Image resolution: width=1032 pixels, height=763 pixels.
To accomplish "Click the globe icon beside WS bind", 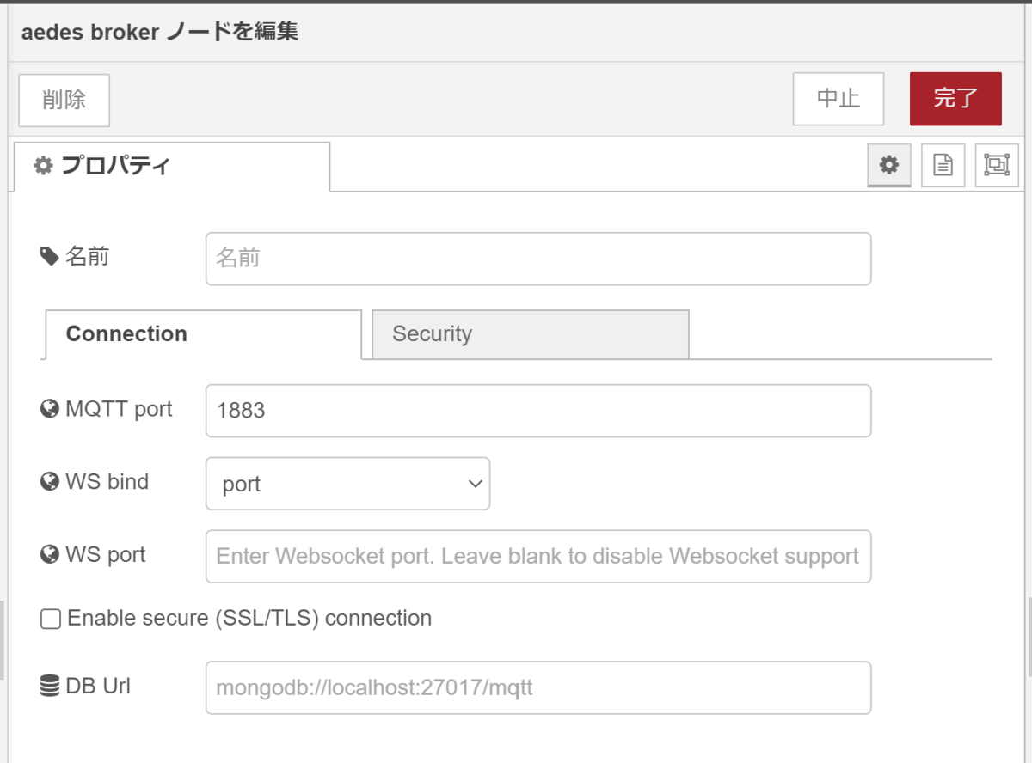I will 52,481.
